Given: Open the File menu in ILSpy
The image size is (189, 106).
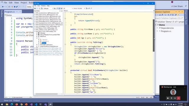Looking at the screenshot, I should pyautogui.click(x=35, y=6).
